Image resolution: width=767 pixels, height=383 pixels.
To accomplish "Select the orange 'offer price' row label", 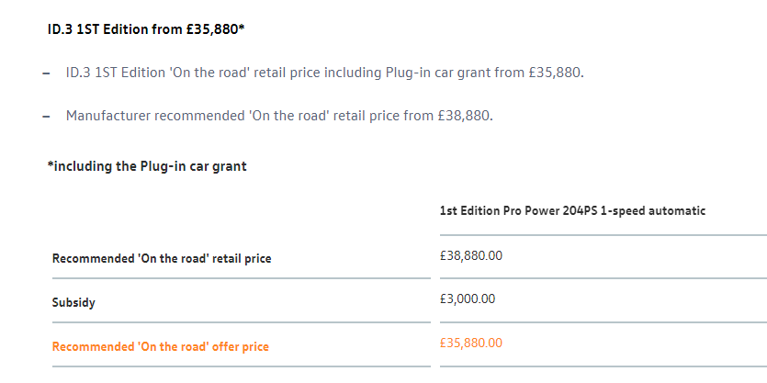I will click(161, 346).
